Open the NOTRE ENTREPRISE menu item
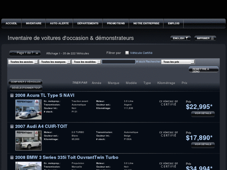Viewport: 227px width, 170px height. click(146, 23)
